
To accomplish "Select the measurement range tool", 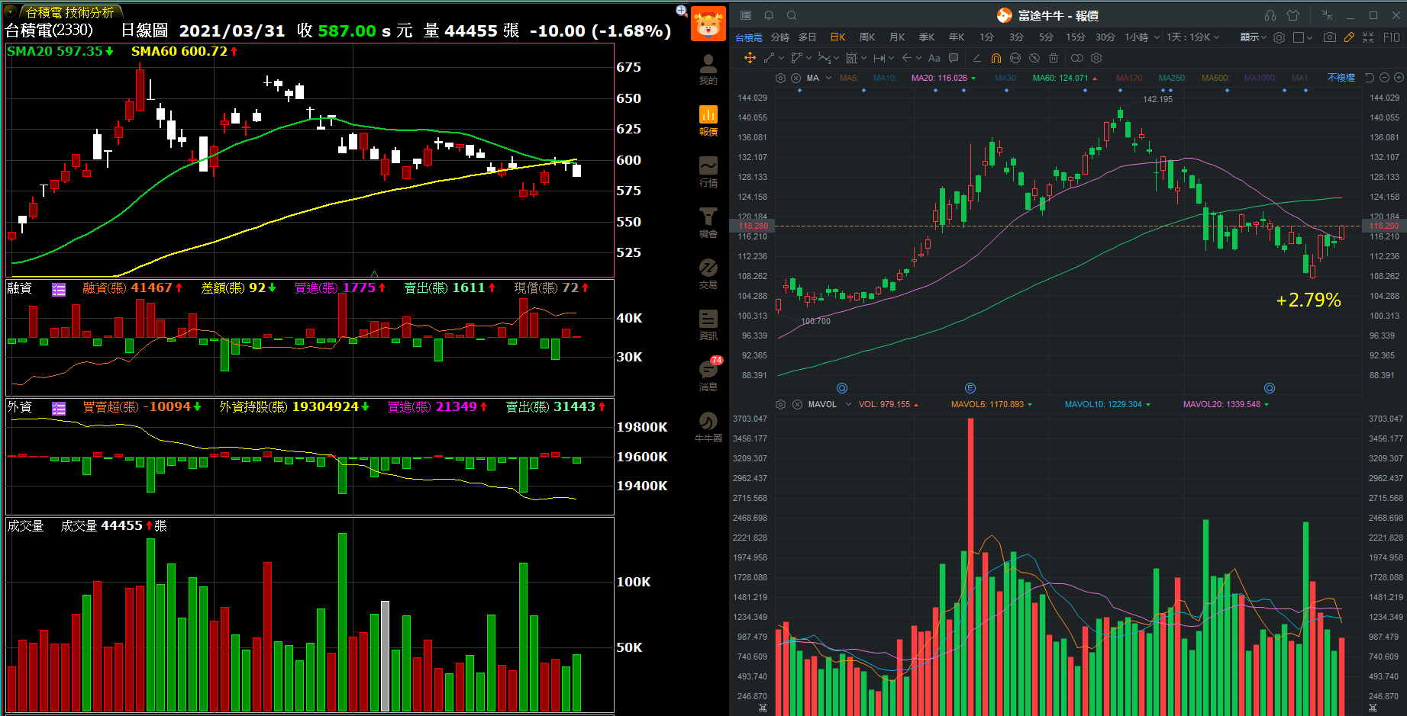I will [879, 58].
